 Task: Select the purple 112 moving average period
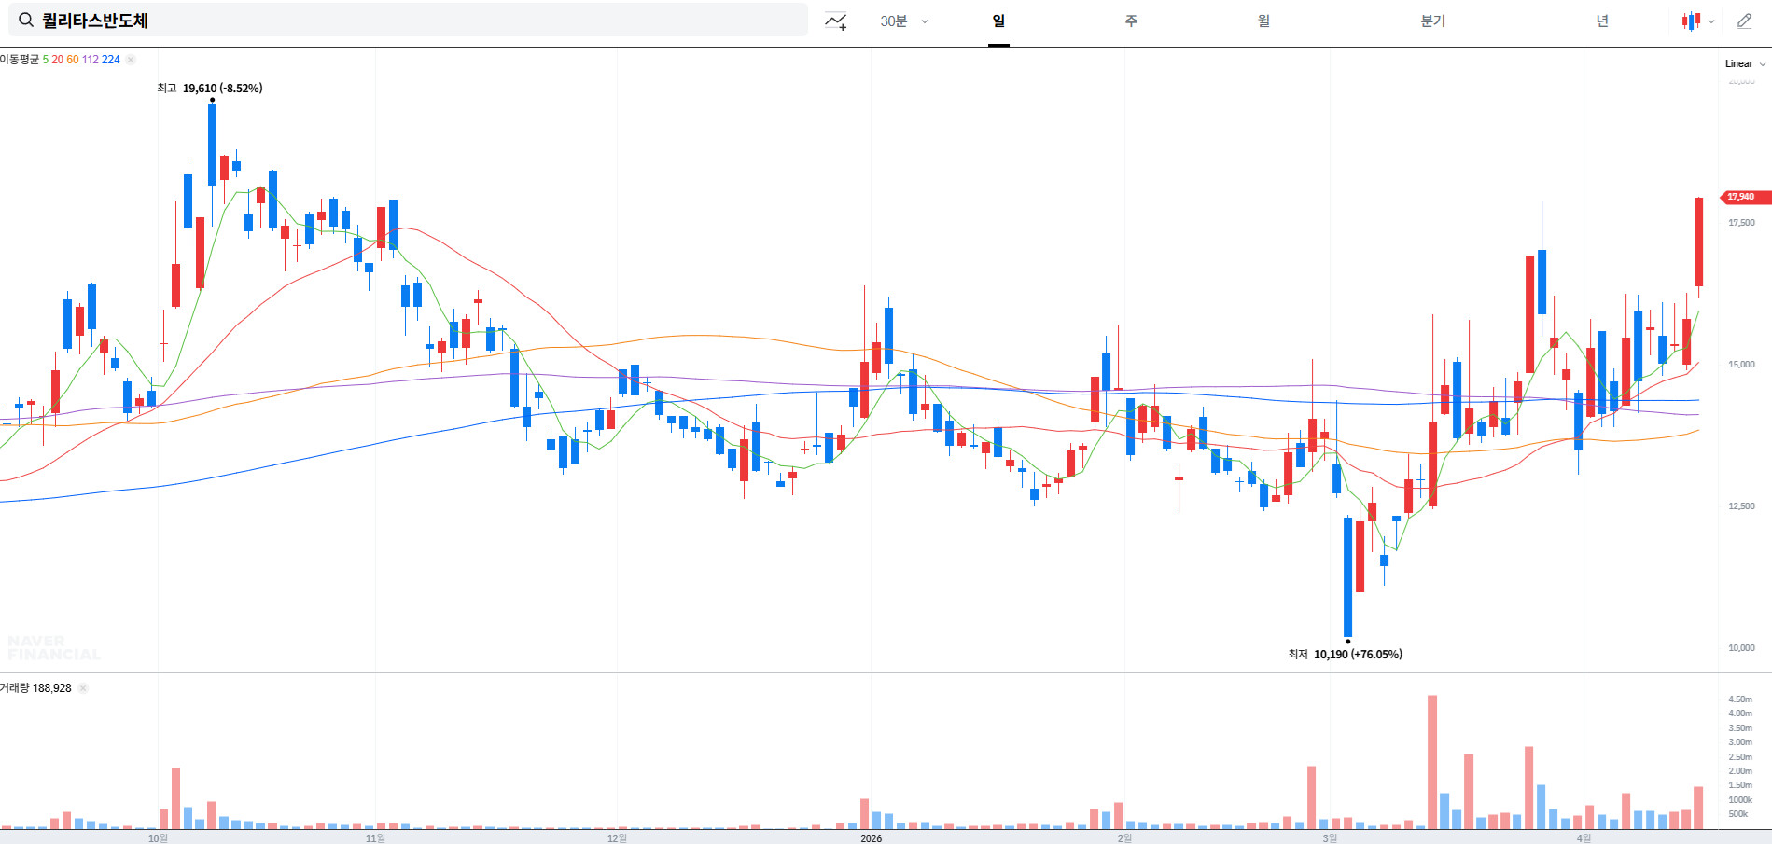(90, 60)
